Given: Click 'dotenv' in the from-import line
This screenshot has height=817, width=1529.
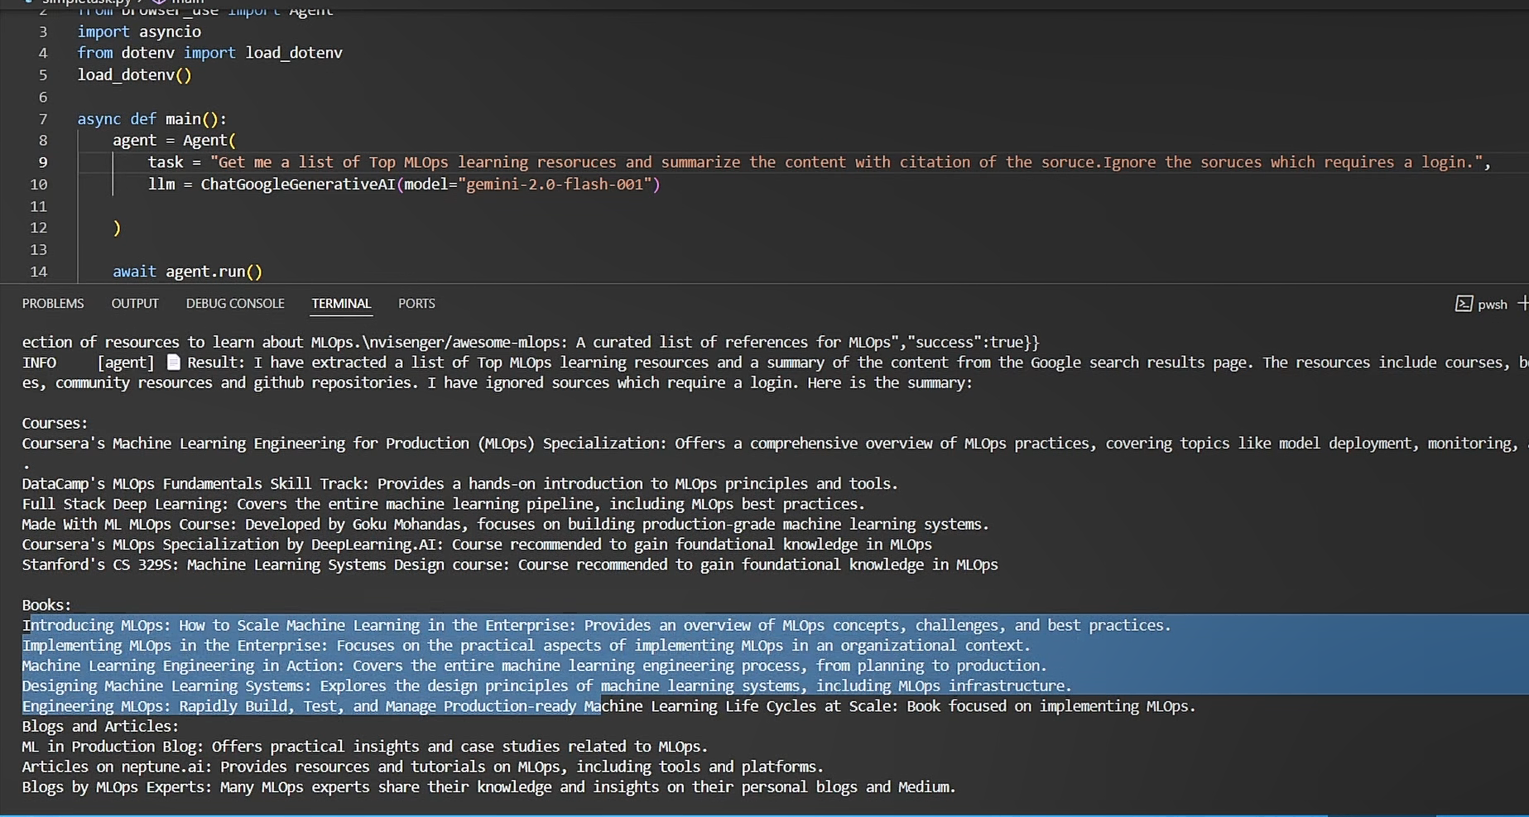Looking at the screenshot, I should pyautogui.click(x=147, y=53).
